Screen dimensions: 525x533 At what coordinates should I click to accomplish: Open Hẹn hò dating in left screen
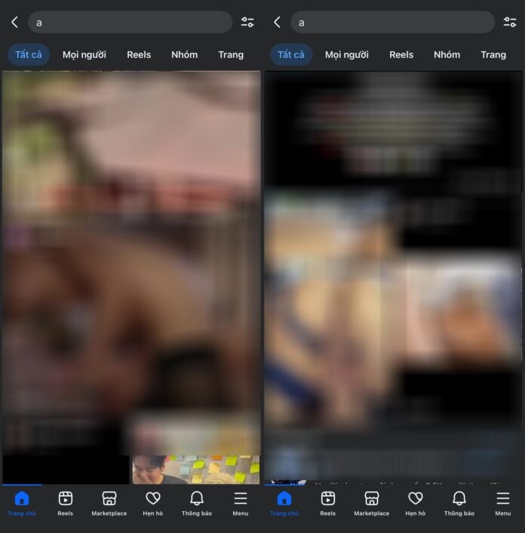click(x=153, y=503)
